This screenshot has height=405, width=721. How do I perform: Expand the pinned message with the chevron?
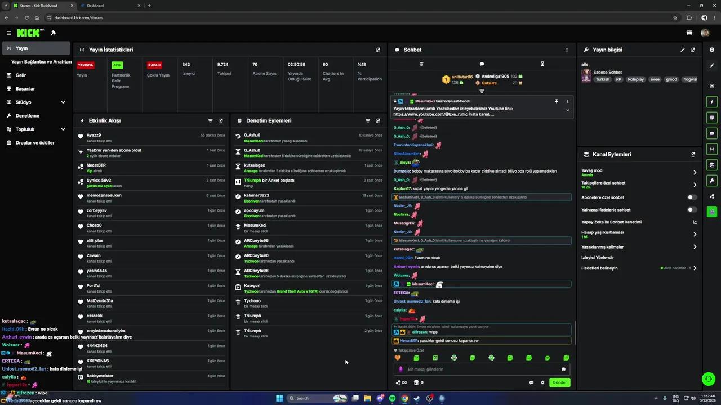(567, 110)
